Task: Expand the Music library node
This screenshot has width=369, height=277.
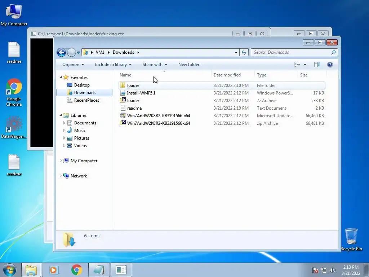Action: [x=64, y=130]
